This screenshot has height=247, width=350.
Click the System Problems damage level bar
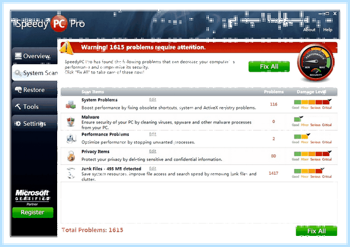[312, 103]
